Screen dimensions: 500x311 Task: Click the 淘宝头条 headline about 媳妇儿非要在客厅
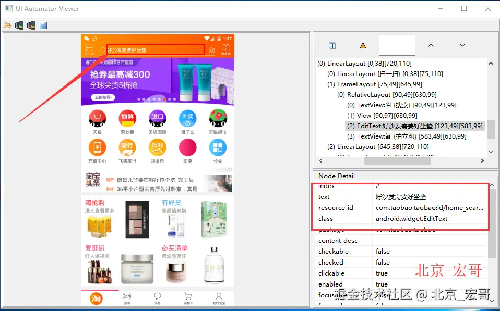point(155,180)
